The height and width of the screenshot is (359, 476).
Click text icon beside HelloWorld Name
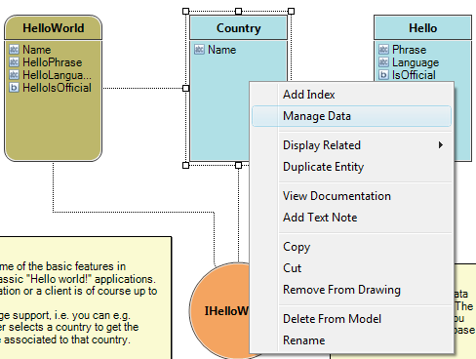(x=14, y=50)
